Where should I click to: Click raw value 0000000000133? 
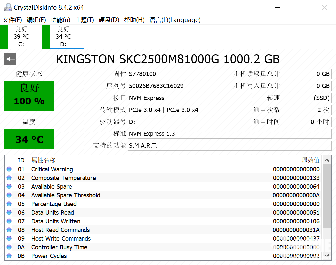point(296,178)
